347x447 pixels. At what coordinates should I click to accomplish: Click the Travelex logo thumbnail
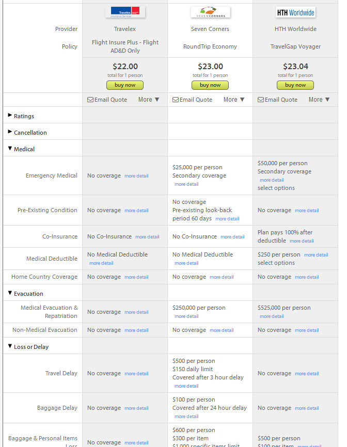click(125, 12)
